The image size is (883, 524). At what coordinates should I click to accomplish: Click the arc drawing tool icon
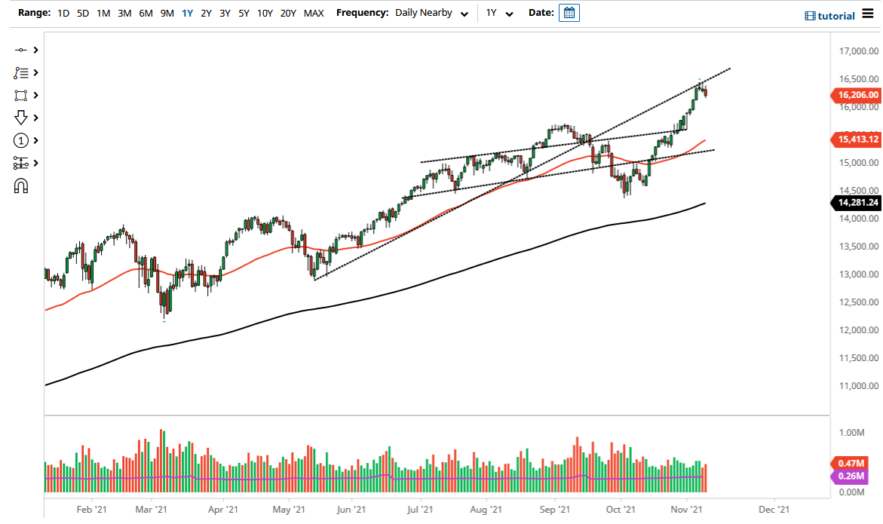[x=21, y=184]
